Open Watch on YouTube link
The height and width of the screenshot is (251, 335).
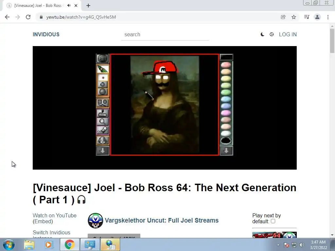(55, 216)
